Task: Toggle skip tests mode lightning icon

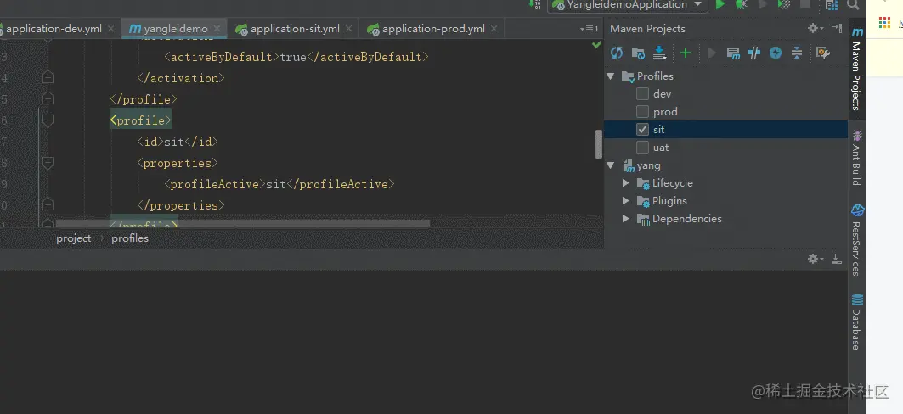Action: coord(776,53)
